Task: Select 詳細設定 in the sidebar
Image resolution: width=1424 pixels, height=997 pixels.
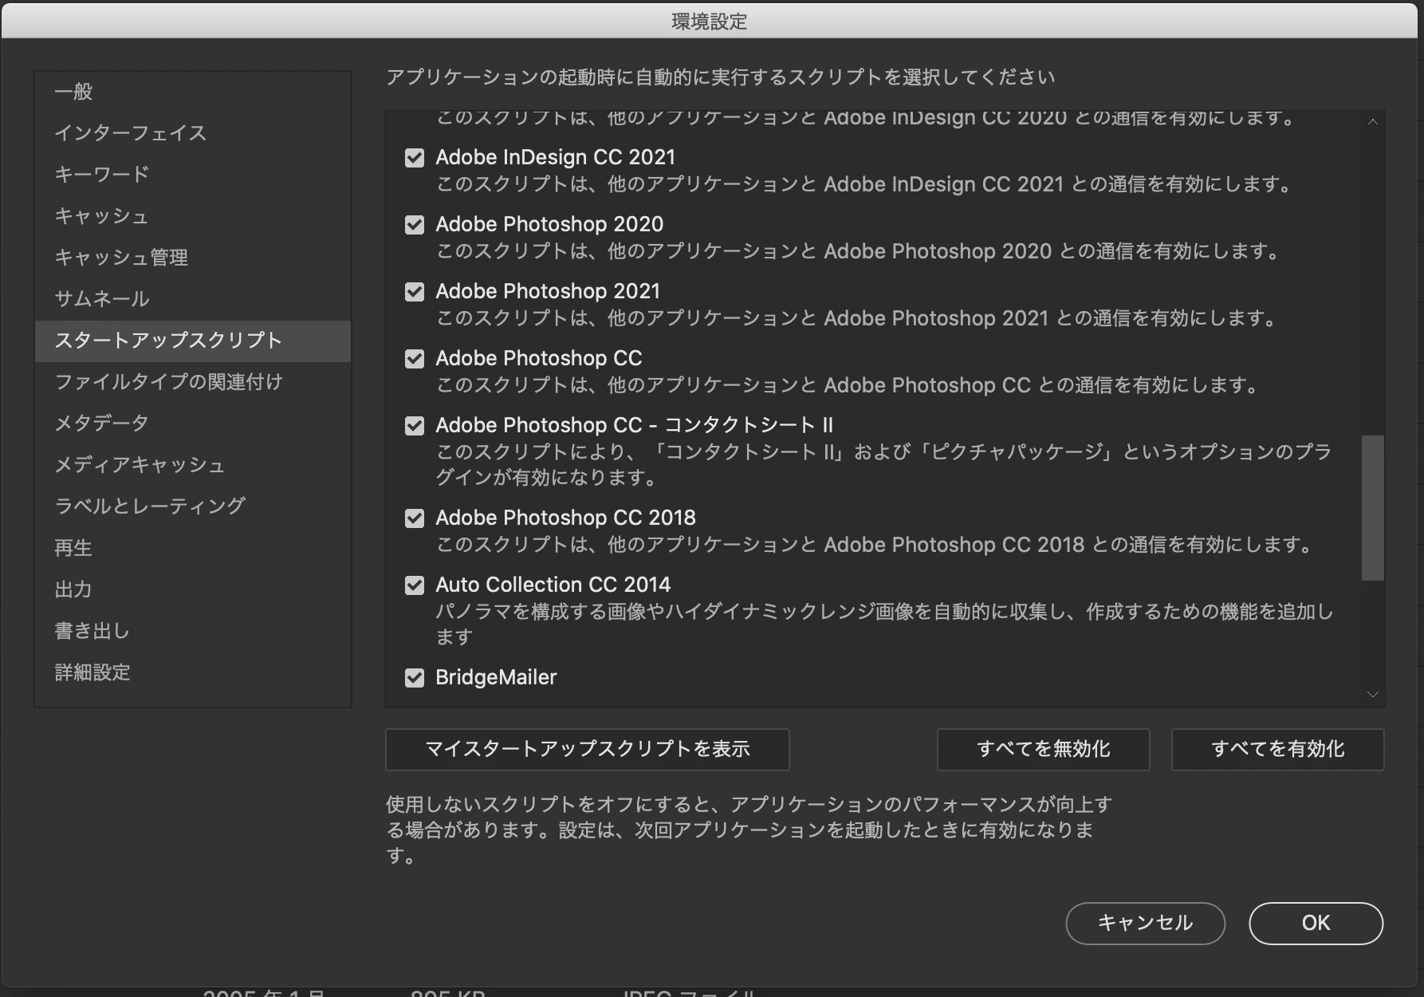Action: tap(193, 672)
